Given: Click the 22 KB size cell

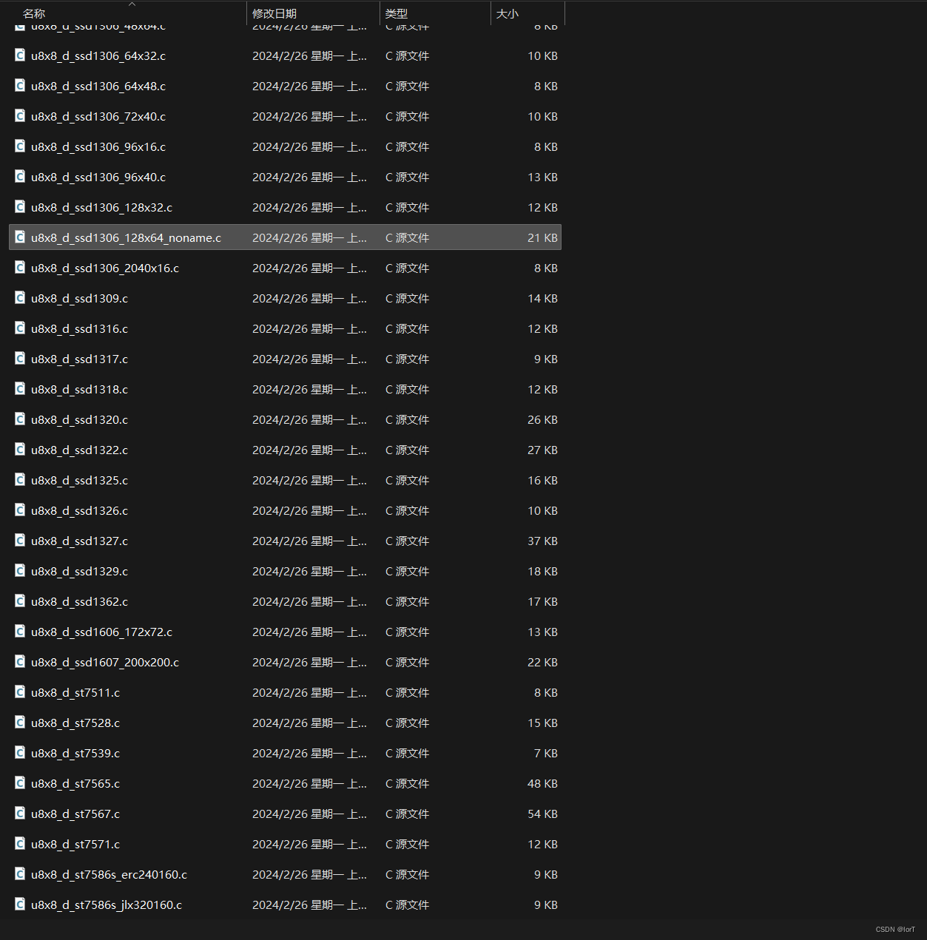Looking at the screenshot, I should (542, 662).
